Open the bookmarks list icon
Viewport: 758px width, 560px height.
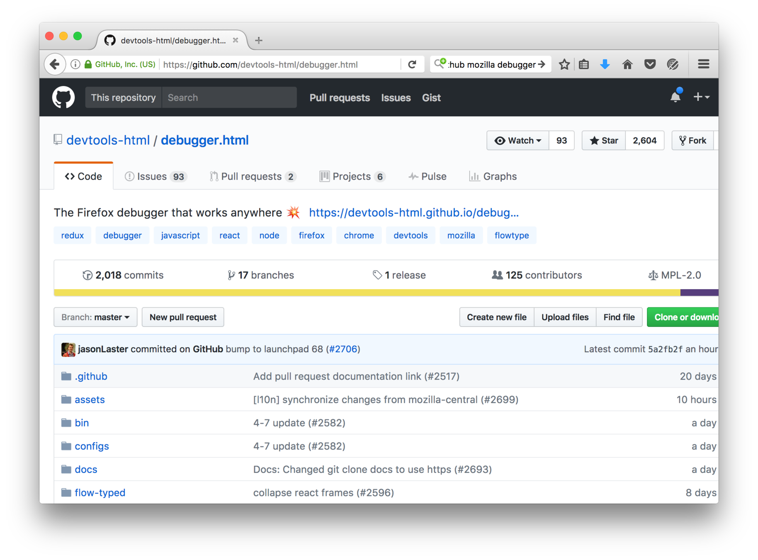[x=584, y=64]
